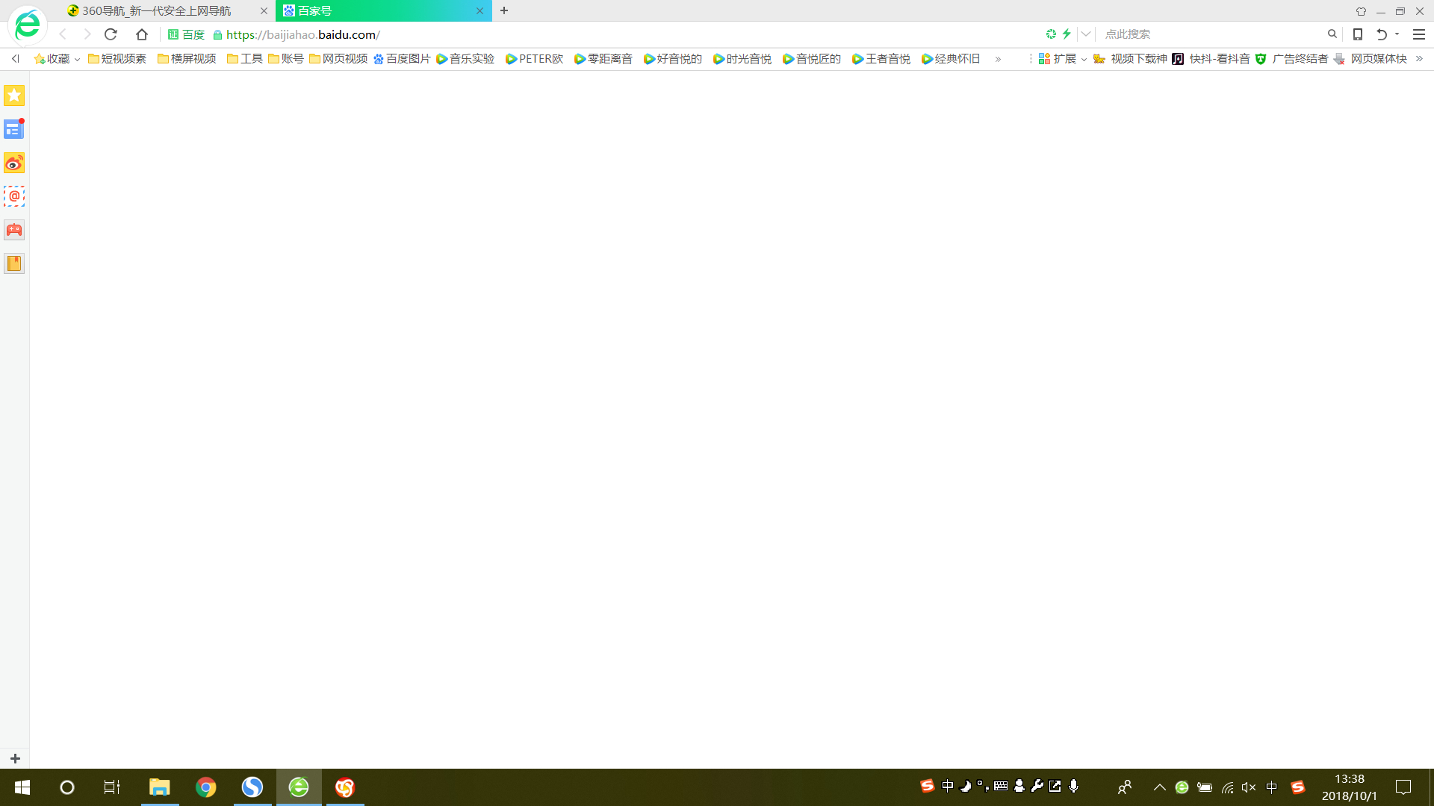This screenshot has width=1434, height=806.
Task: Open the Weibo sidebar icon
Action: (14, 163)
